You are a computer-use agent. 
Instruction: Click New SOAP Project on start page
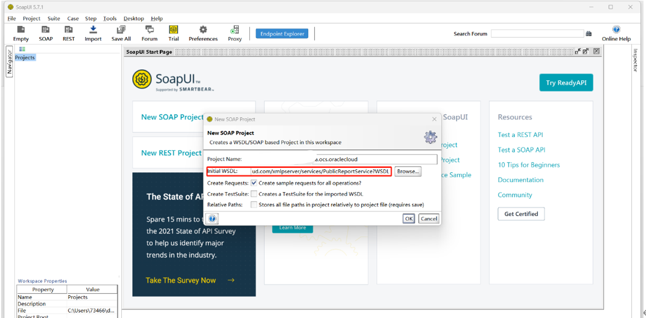pyautogui.click(x=173, y=117)
